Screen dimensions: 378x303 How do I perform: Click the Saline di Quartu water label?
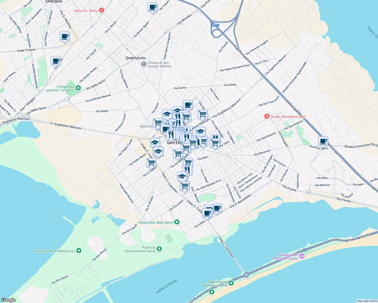pos(167,286)
